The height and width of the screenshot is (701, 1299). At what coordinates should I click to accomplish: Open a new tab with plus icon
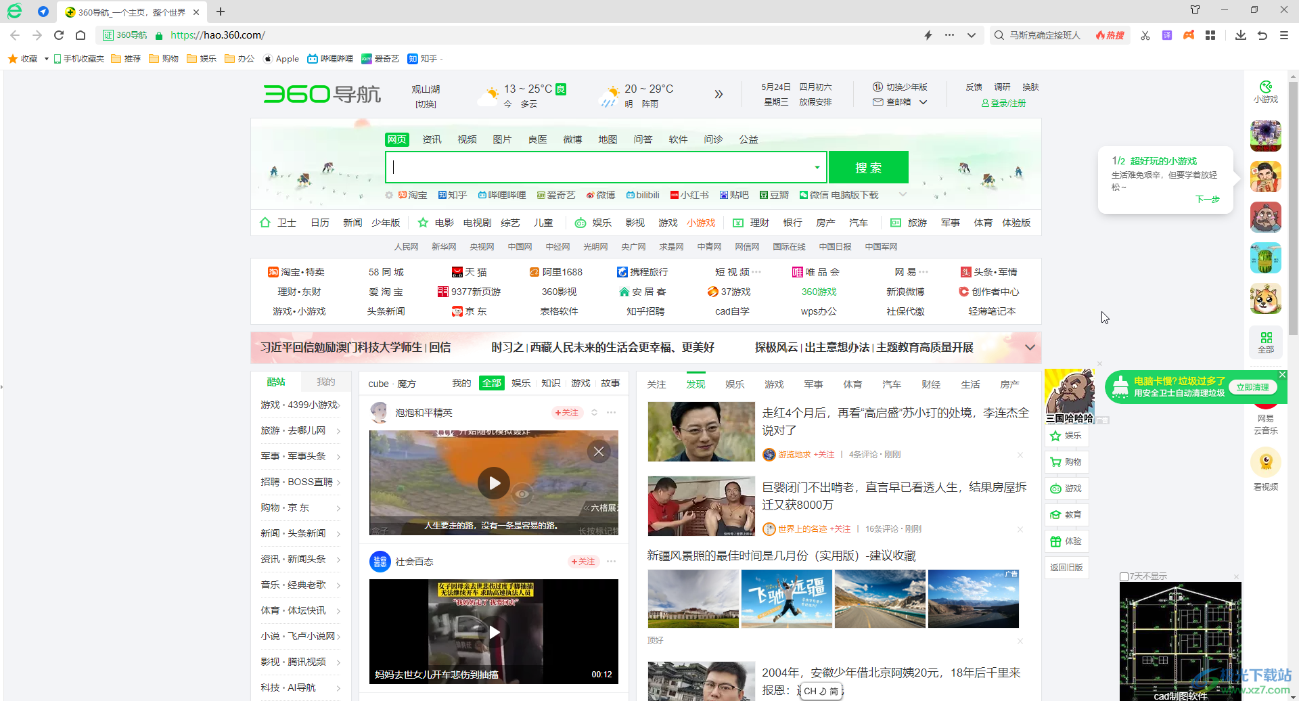click(221, 12)
